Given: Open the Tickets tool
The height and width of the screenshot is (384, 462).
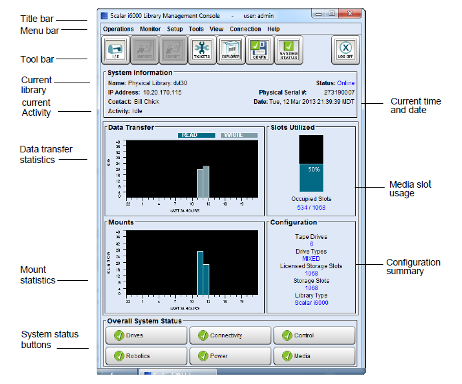Looking at the screenshot, I should click(x=202, y=50).
